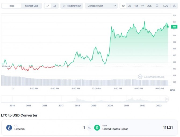
Task: Switch chart to Market Cap
Action: click(31, 6)
